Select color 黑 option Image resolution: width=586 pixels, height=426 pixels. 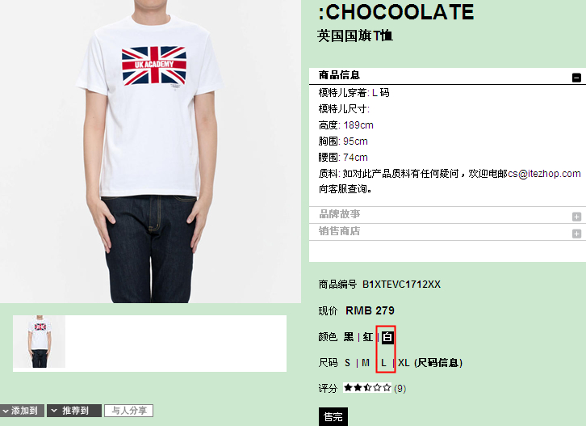pos(349,337)
